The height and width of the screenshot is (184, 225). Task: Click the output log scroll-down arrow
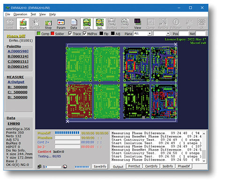point(204,161)
